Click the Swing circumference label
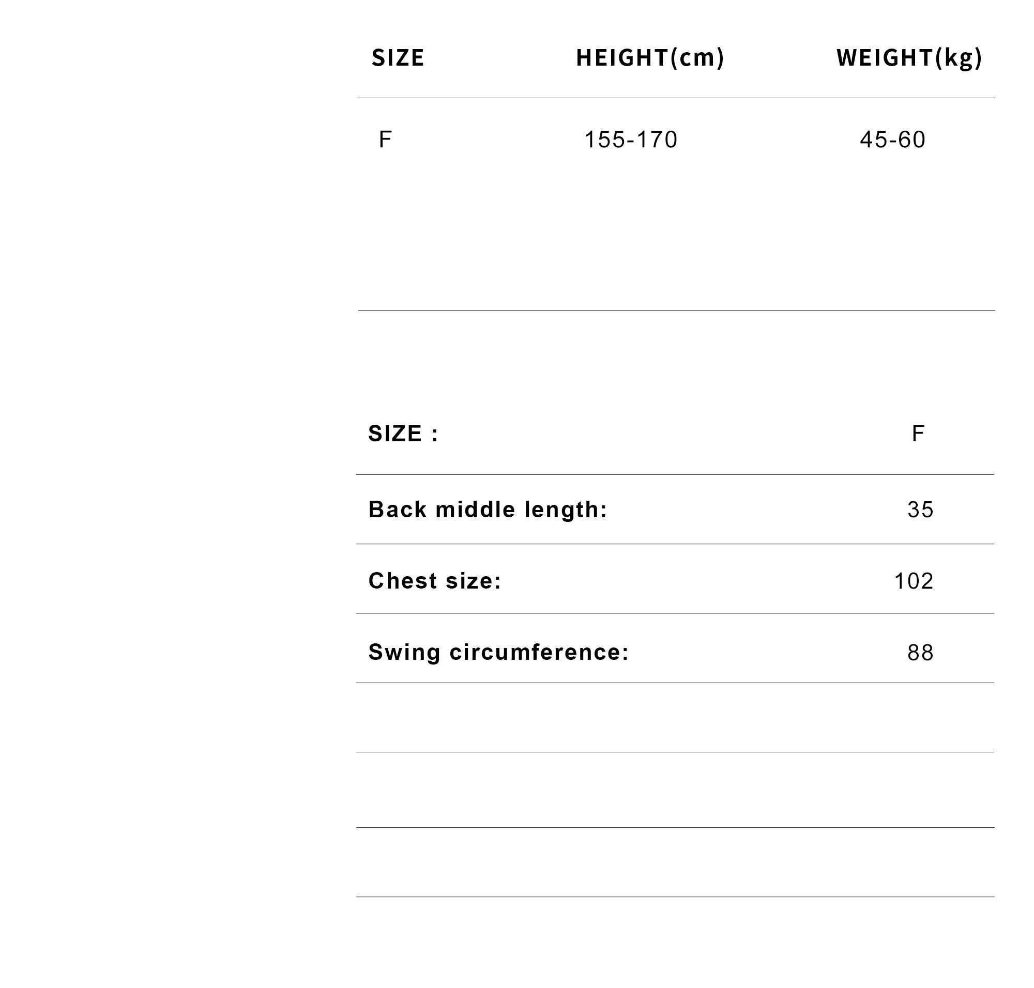This screenshot has height=988, width=1034. tap(498, 652)
